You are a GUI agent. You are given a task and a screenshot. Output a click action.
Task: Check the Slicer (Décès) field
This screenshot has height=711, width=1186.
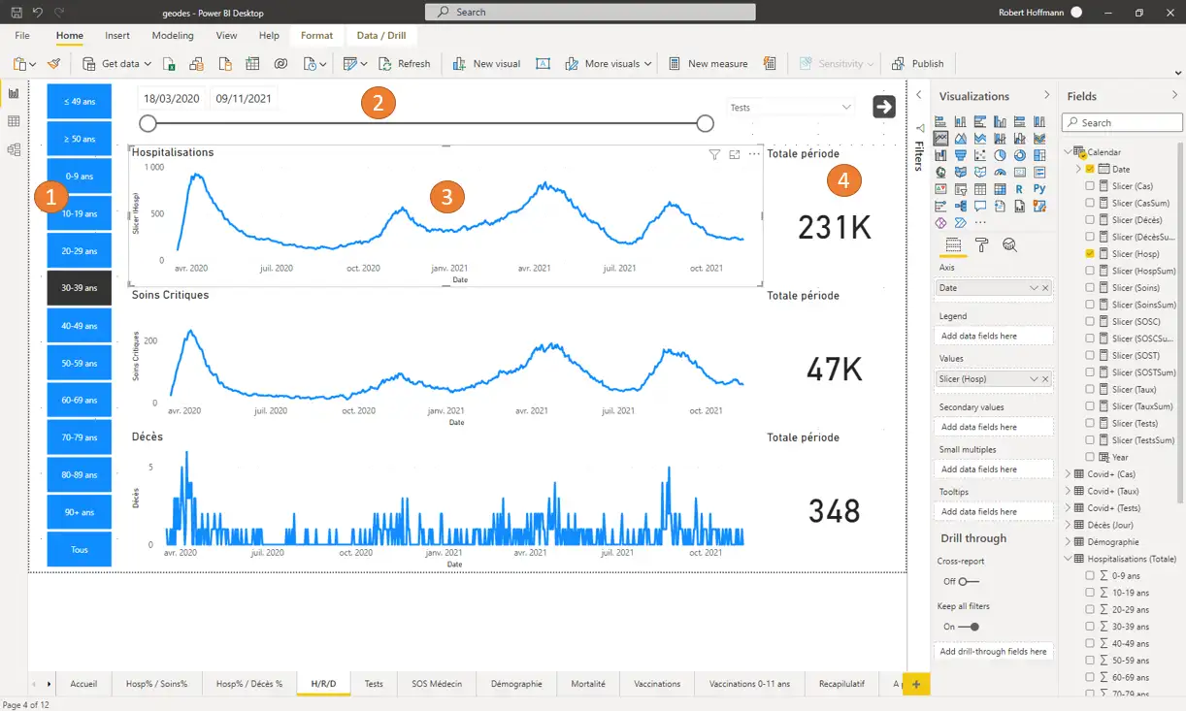[1090, 220]
